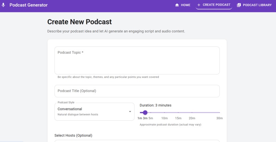The image size is (276, 142).
Task: Select the Conversational podcast style box
Action: click(95, 112)
